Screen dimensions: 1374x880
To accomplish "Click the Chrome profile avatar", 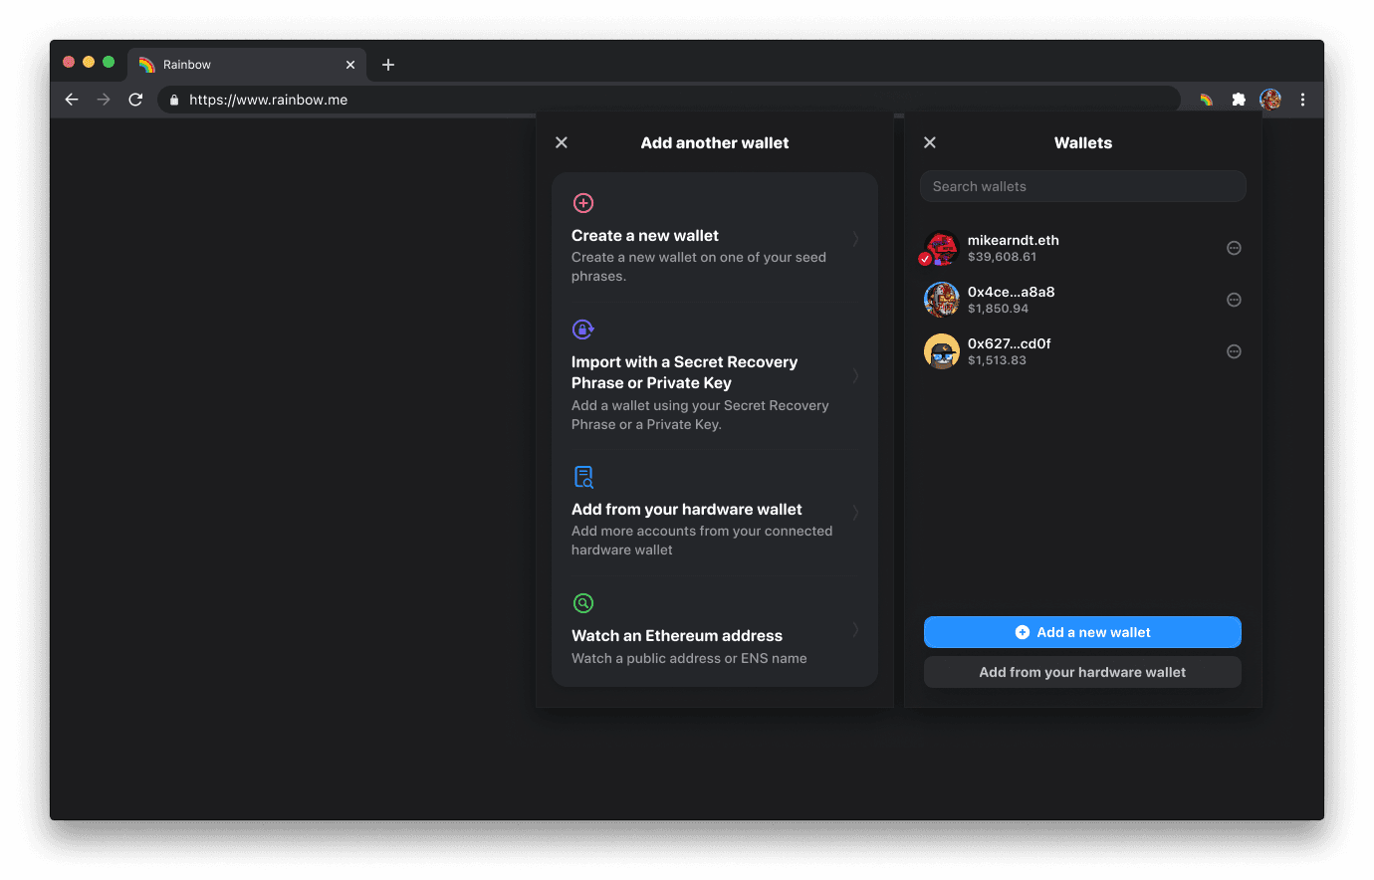I will point(1270,100).
